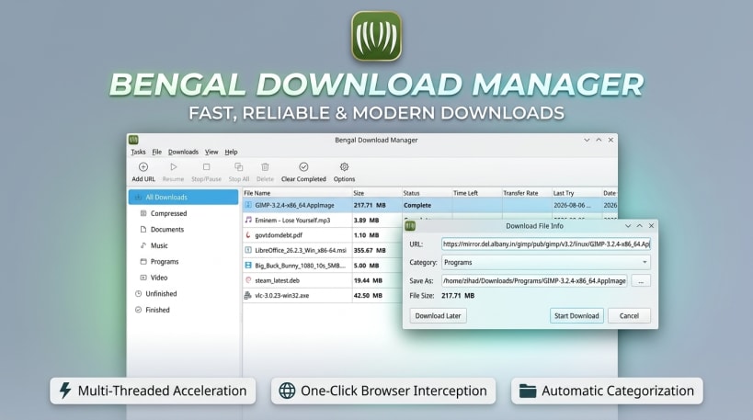Click the Delete trash icon
This screenshot has height=420, width=753.
coord(265,167)
